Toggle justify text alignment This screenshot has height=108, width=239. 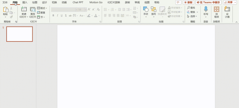point(118,15)
